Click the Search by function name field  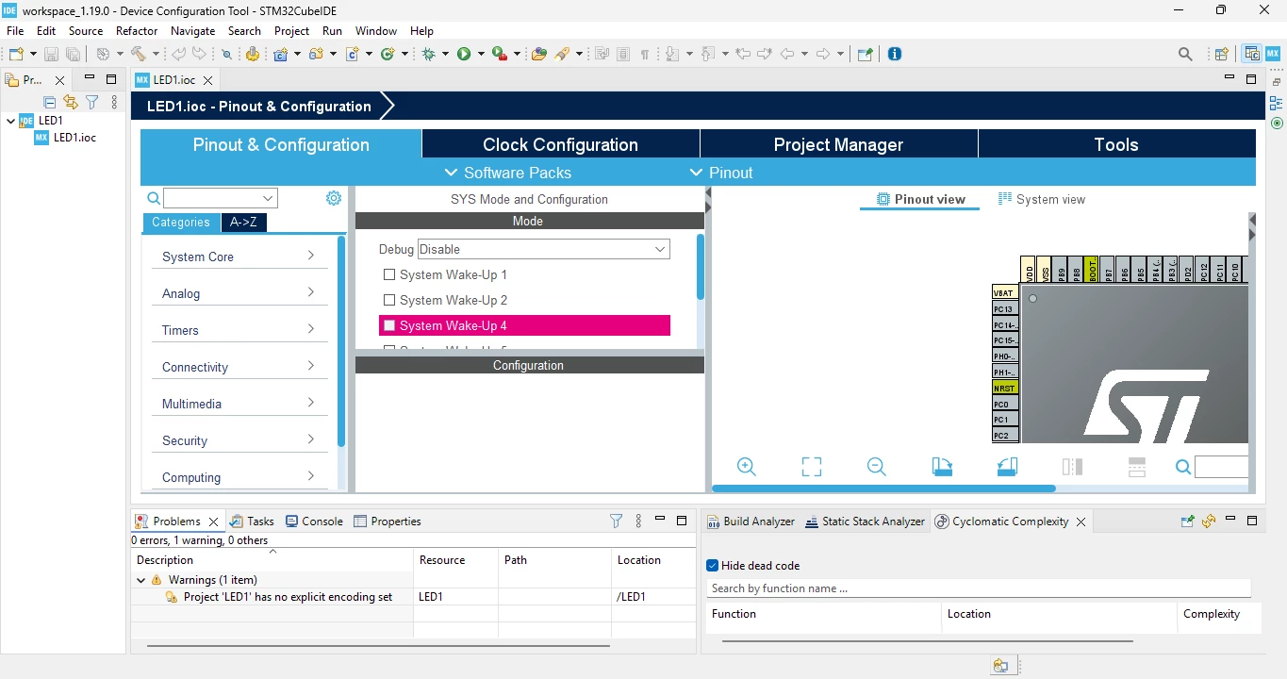coord(979,588)
